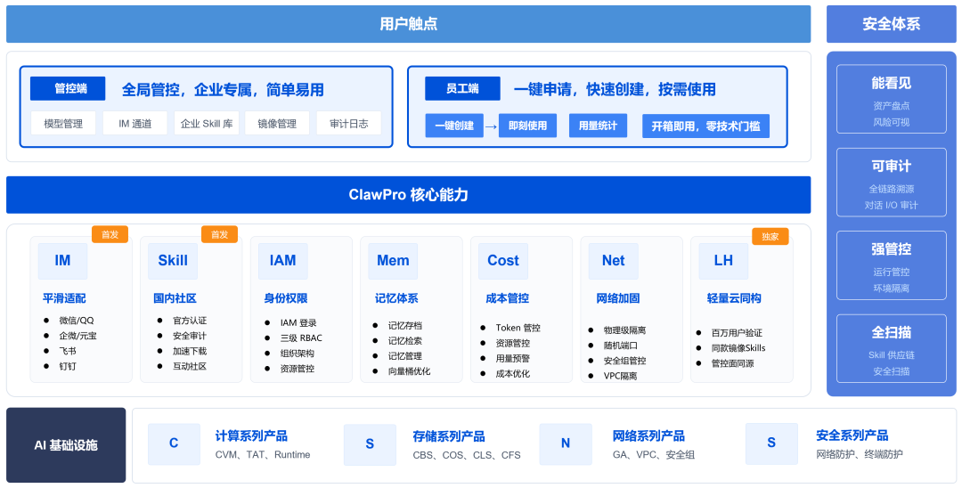This screenshot has width=962, height=488.
Task: Open the 全扫描 security card
Action: click(892, 349)
